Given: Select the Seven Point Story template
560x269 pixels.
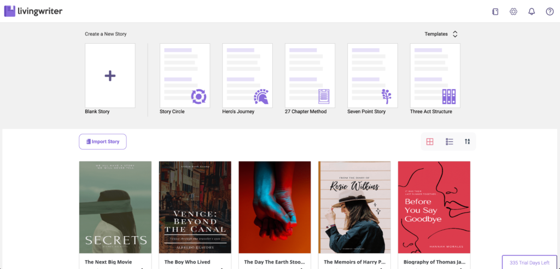Looking at the screenshot, I should click(x=372, y=76).
